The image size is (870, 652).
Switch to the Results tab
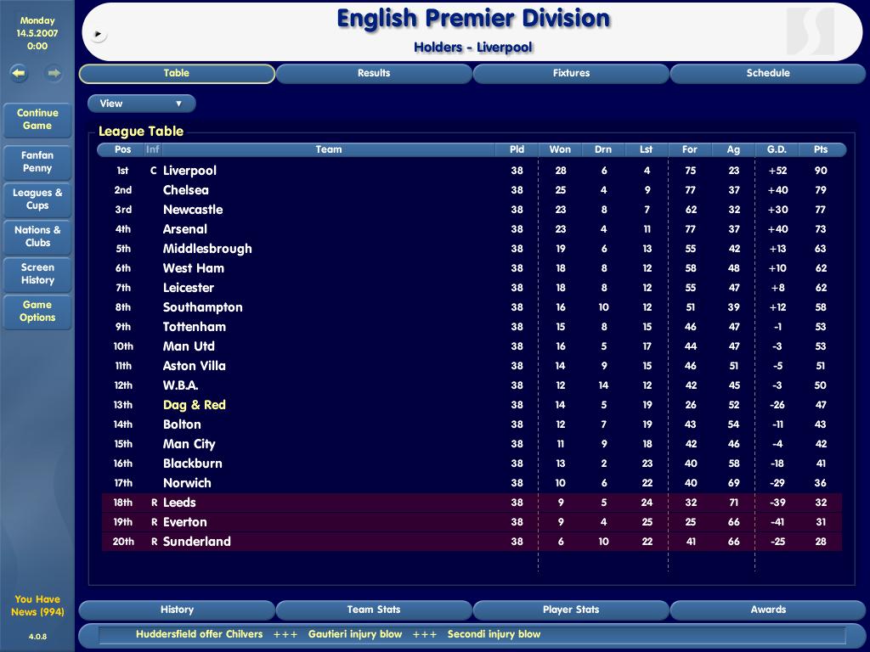point(374,74)
